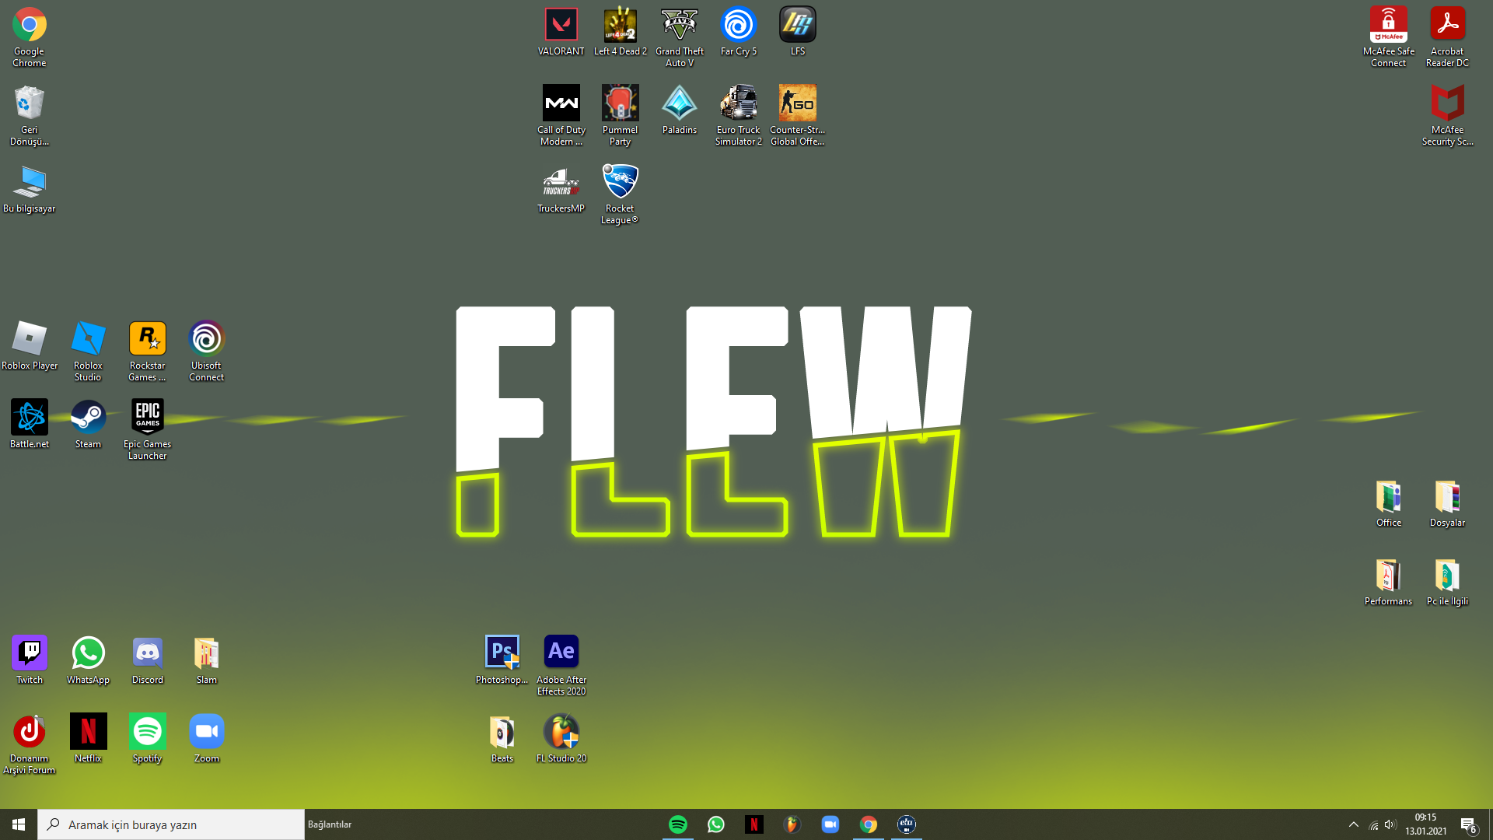Open Spotify from the taskbar
This screenshot has width=1493, height=840.
pyautogui.click(x=678, y=824)
